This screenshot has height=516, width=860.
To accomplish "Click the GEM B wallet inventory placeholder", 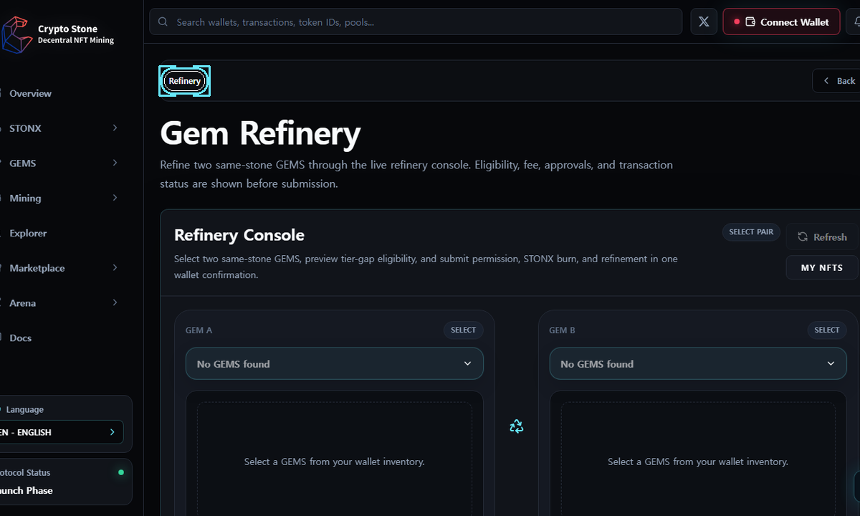I will (698, 462).
